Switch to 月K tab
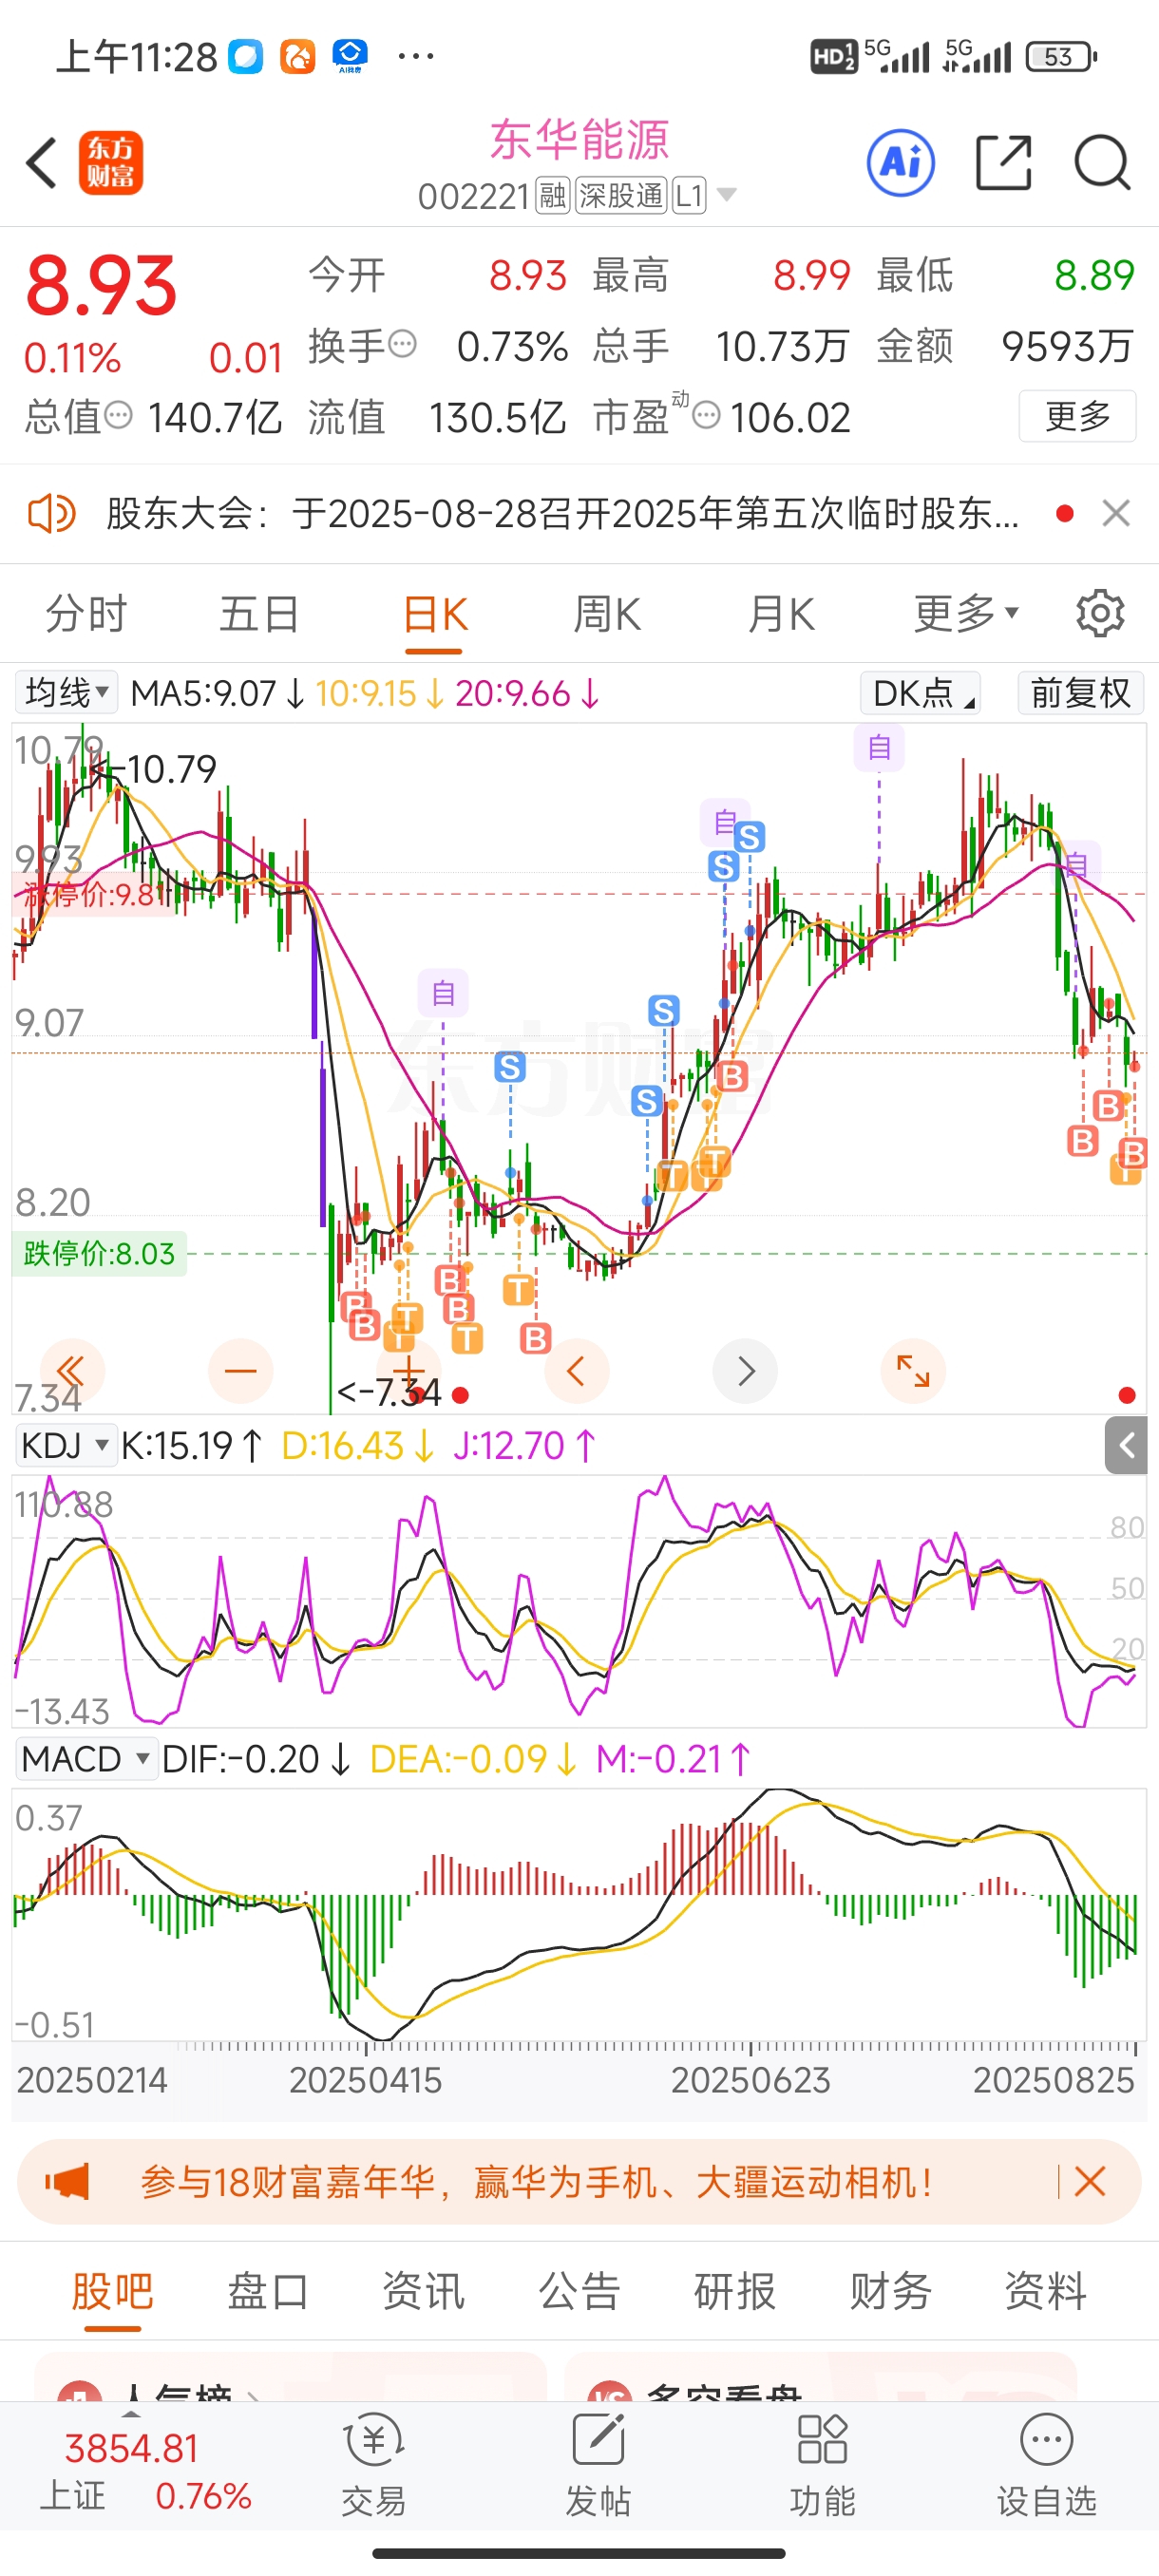Screen dimensions: 1159x2576 click(781, 613)
